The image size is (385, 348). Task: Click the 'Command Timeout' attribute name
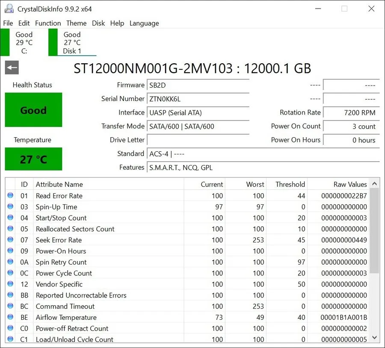[x=65, y=306]
